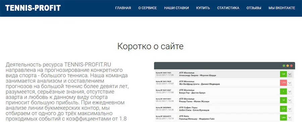
Task: Select match text Жо-Вилфрид Цонга - Даниил Медведев
Action: pos(199,84)
